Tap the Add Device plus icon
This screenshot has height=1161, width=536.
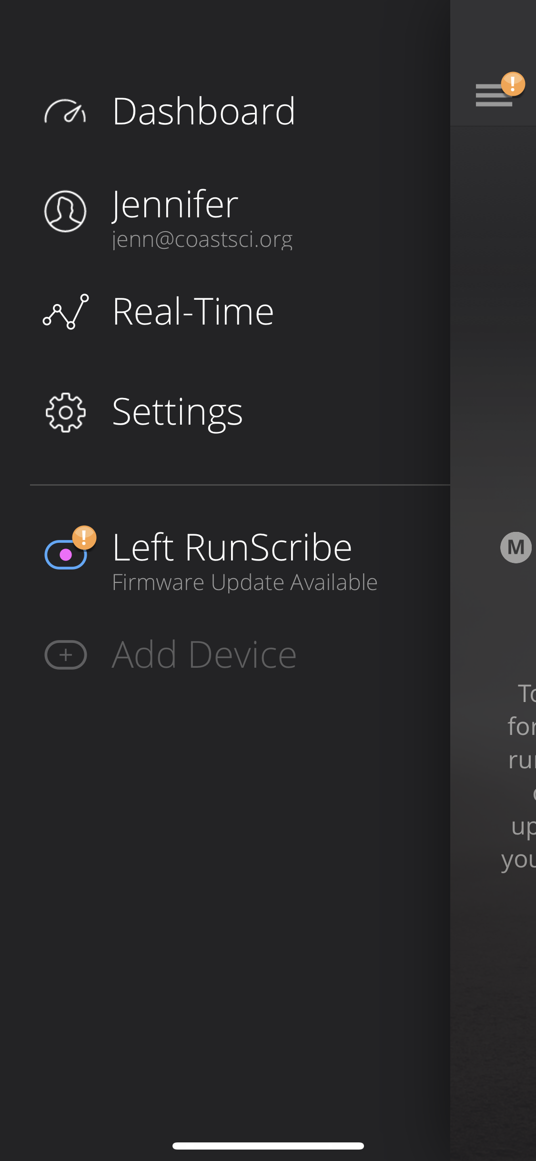click(x=66, y=655)
